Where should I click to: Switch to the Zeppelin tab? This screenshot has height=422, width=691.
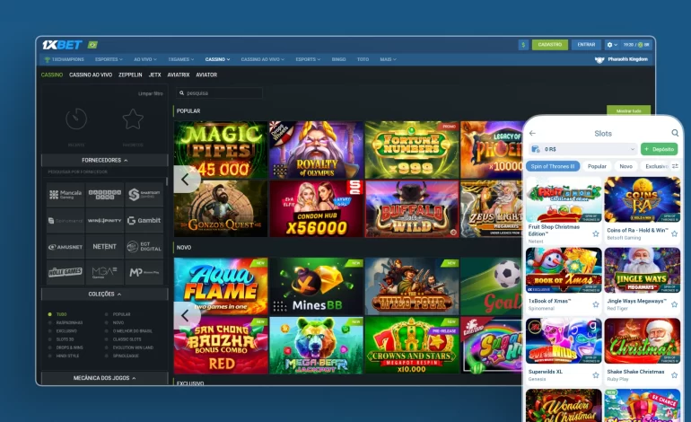[130, 75]
